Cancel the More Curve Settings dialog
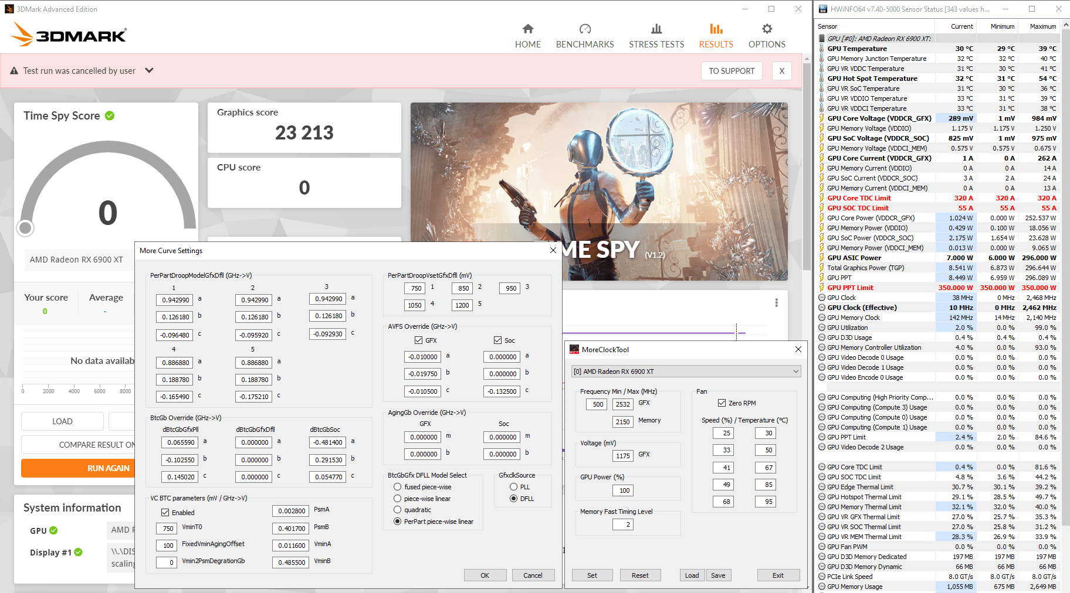This screenshot has width=1070, height=593. point(533,575)
